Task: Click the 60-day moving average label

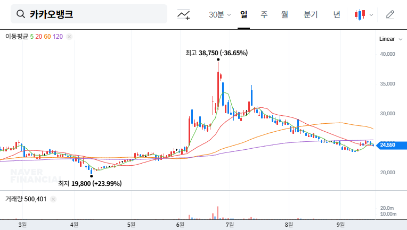Action: tap(47, 37)
